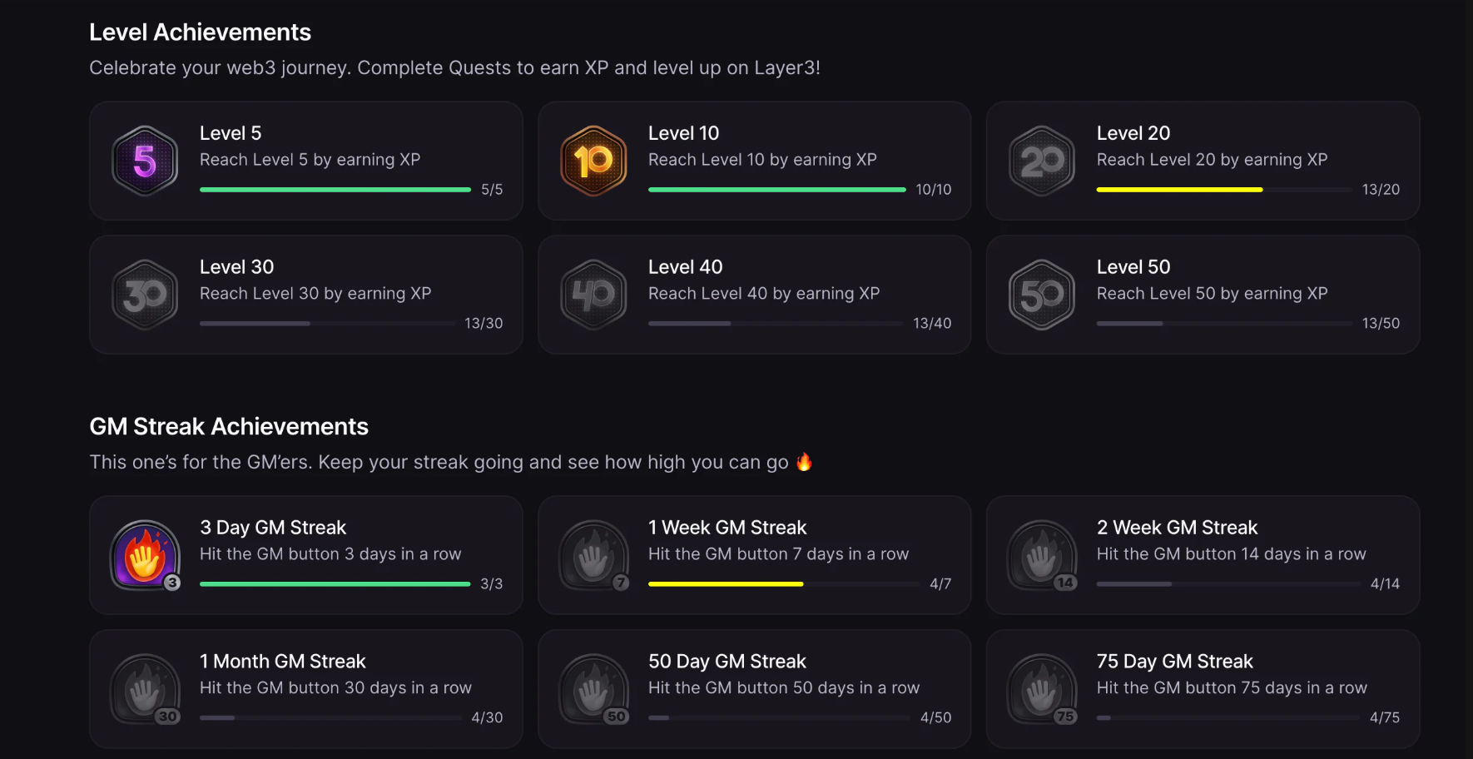Click the Level 20 grey badge icon

pos(1042,161)
